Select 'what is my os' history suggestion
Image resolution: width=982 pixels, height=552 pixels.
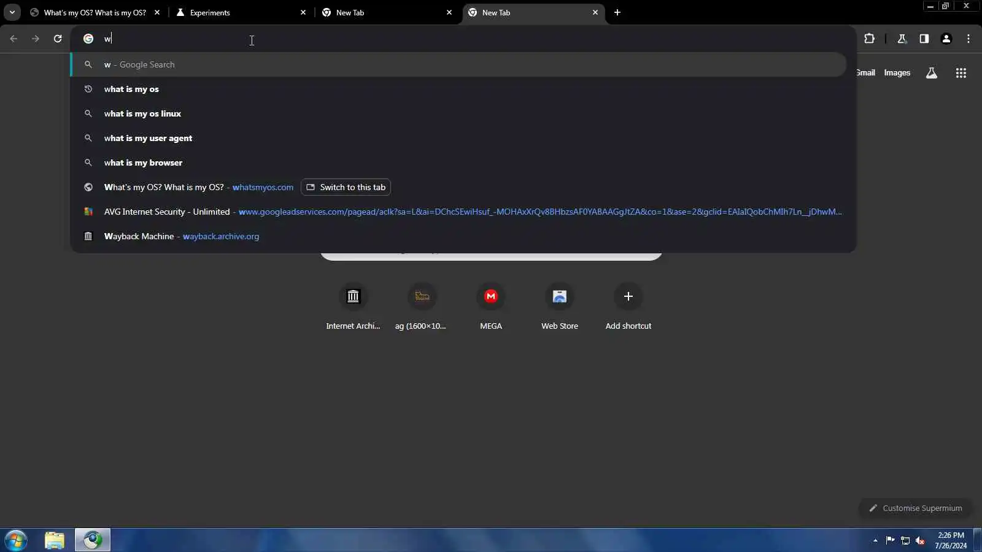458,89
